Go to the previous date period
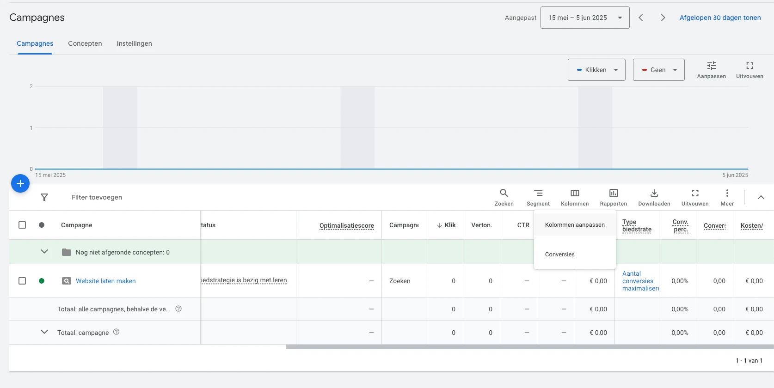774x388 pixels. click(x=641, y=18)
